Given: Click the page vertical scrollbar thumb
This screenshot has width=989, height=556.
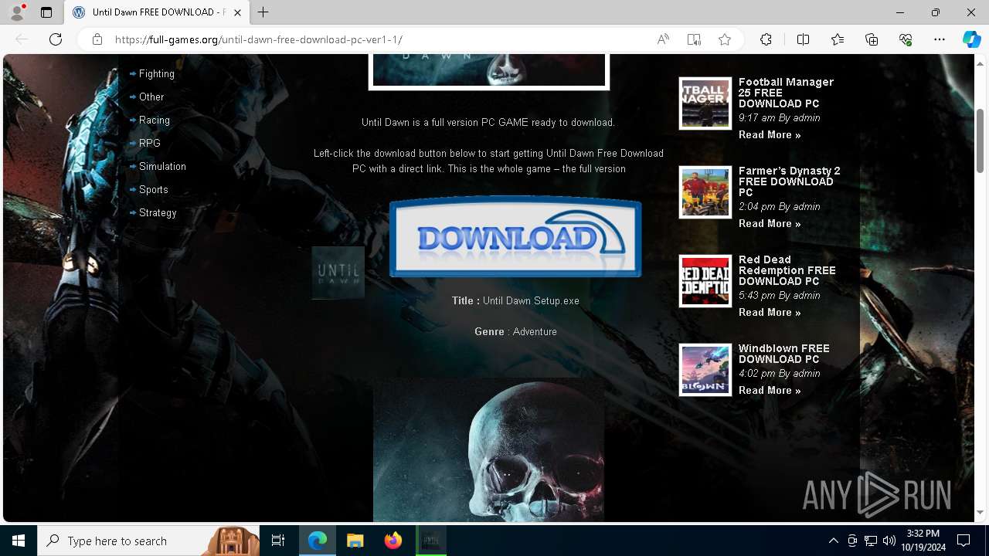Looking at the screenshot, I should (x=981, y=141).
